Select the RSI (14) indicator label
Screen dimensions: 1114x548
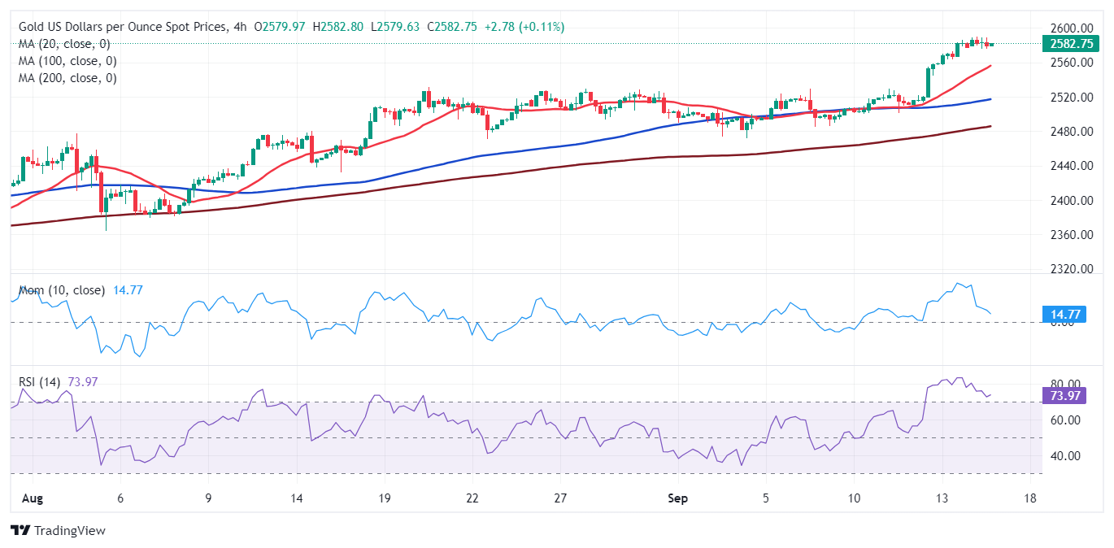pos(41,381)
